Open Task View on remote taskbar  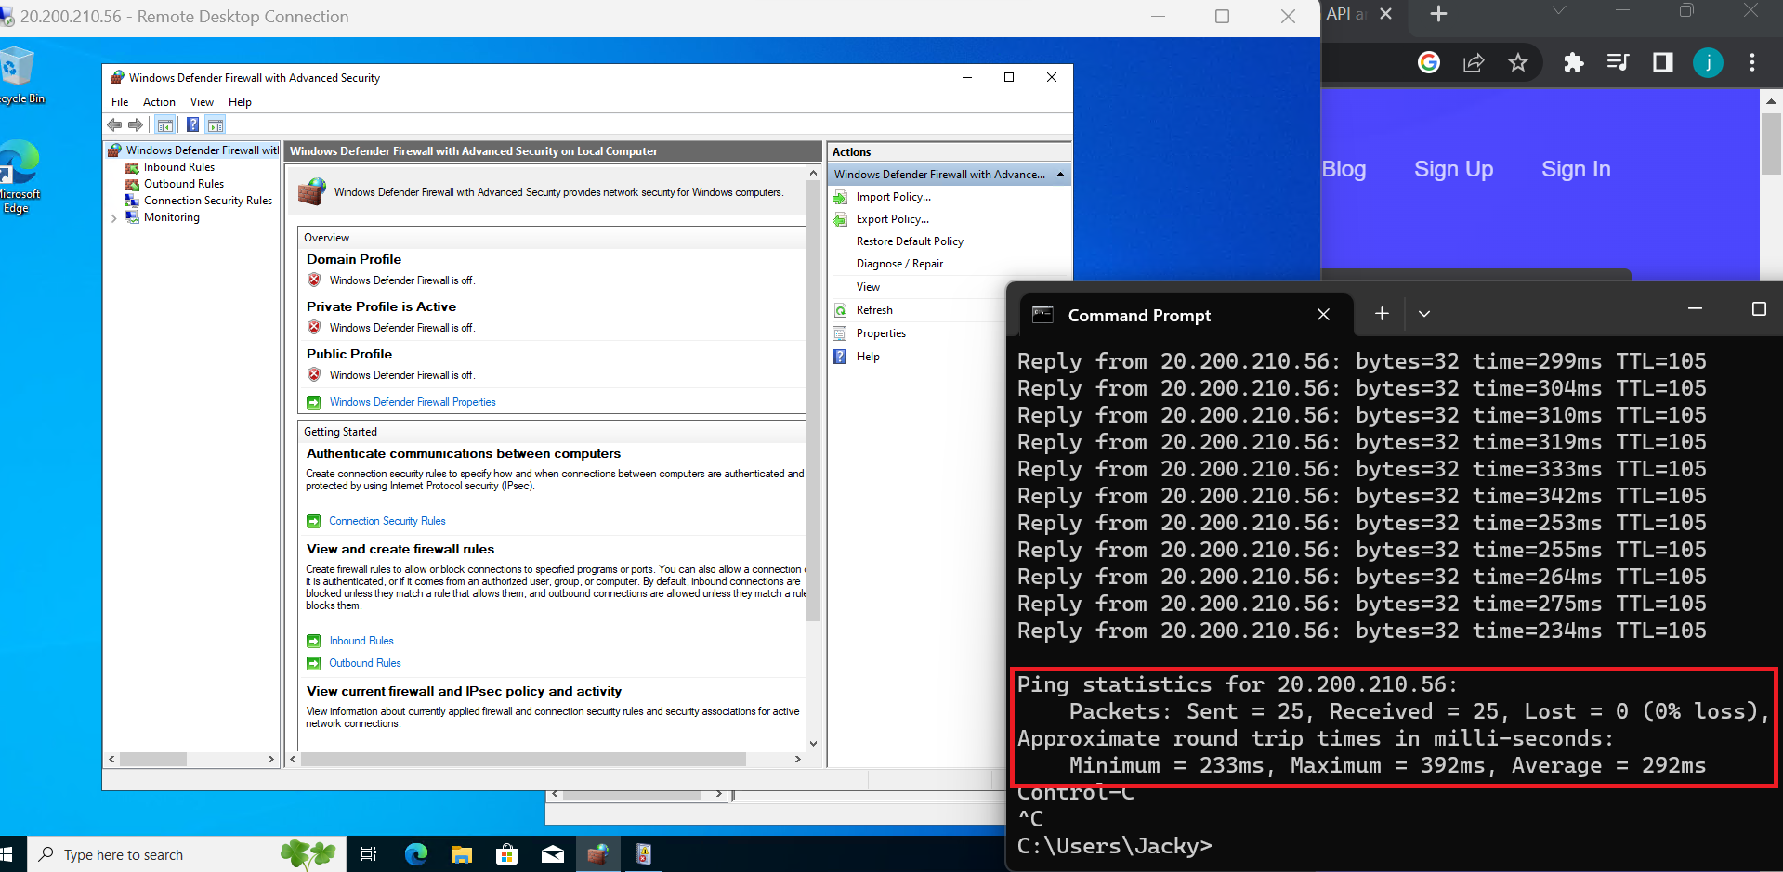coord(369,854)
